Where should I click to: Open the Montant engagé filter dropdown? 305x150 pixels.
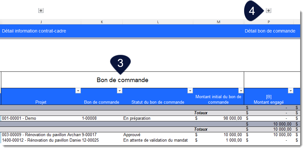pos(291,91)
